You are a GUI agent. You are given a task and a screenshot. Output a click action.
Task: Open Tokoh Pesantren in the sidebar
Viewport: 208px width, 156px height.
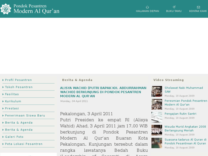19,87
